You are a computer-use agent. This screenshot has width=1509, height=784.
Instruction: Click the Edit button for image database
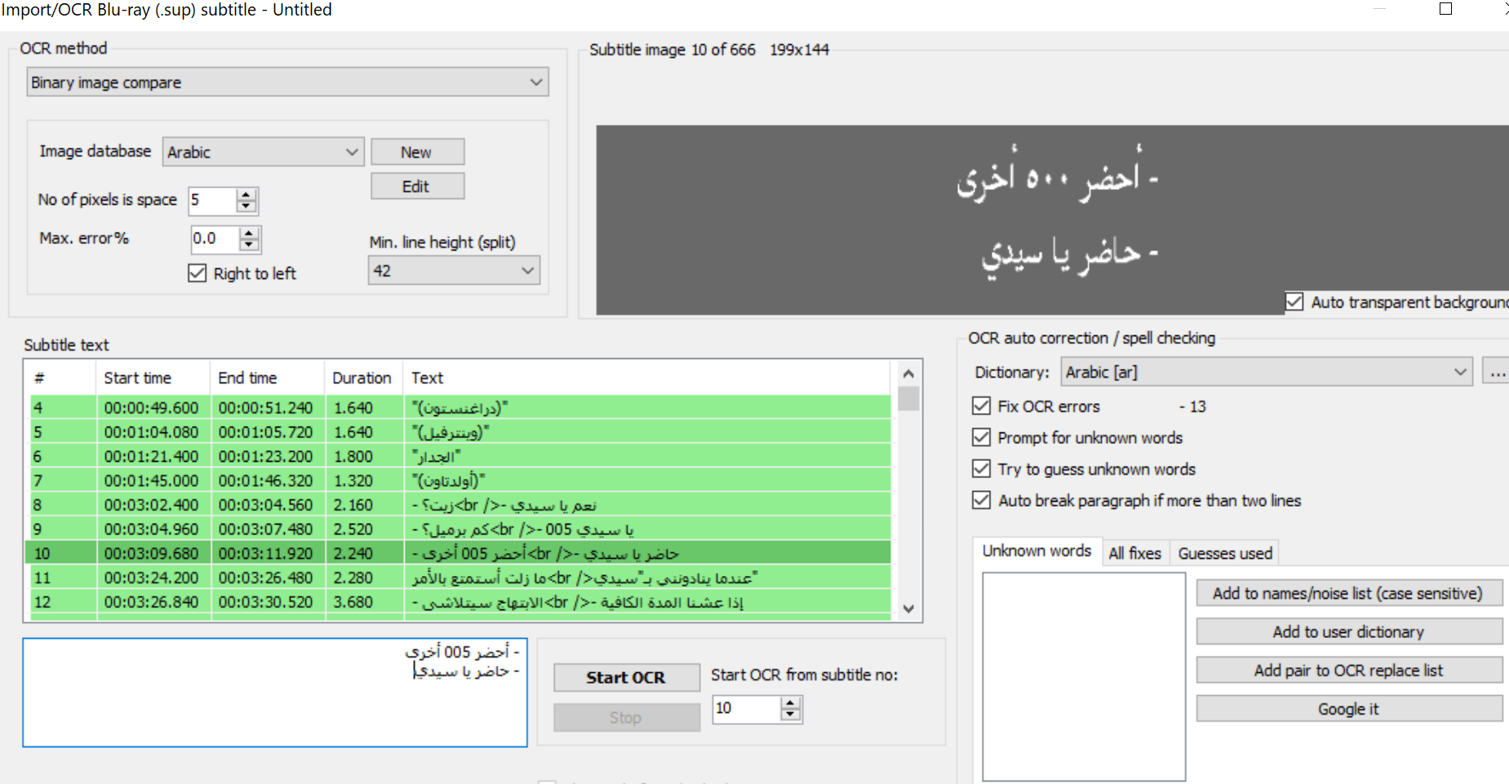pos(417,186)
